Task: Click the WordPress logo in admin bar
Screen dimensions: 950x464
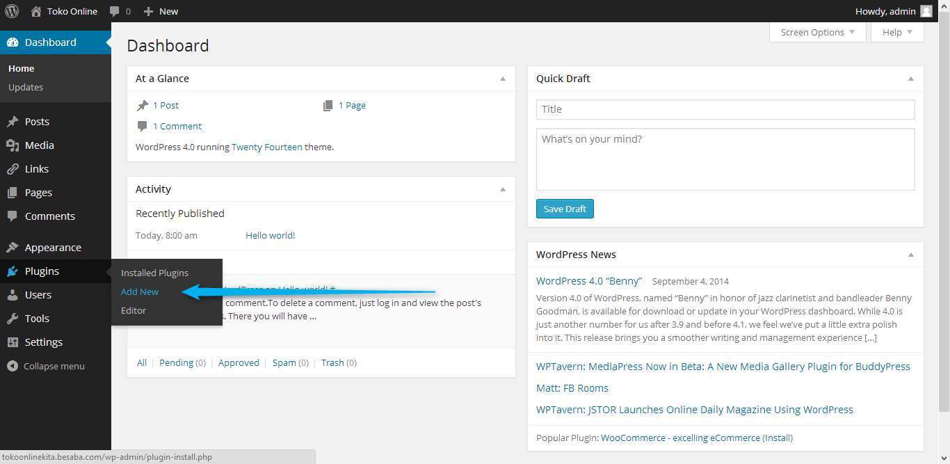Action: [12, 11]
